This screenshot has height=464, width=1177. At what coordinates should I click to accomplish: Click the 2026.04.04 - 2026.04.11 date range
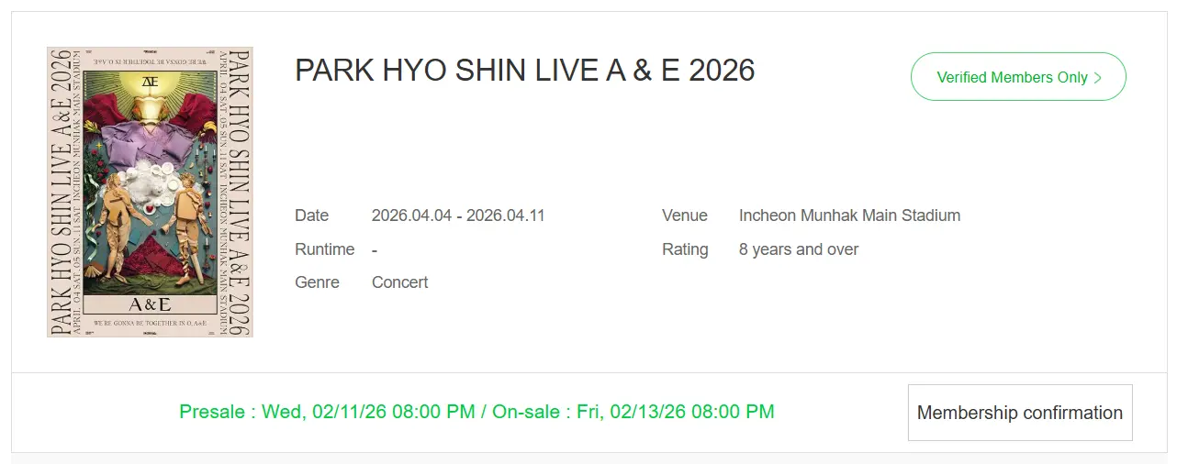coord(458,215)
